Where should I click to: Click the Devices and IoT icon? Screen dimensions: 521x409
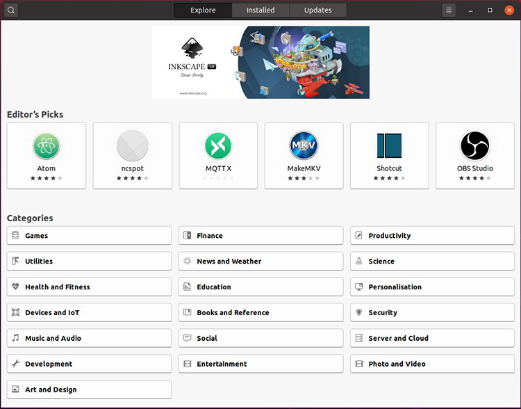[15, 312]
